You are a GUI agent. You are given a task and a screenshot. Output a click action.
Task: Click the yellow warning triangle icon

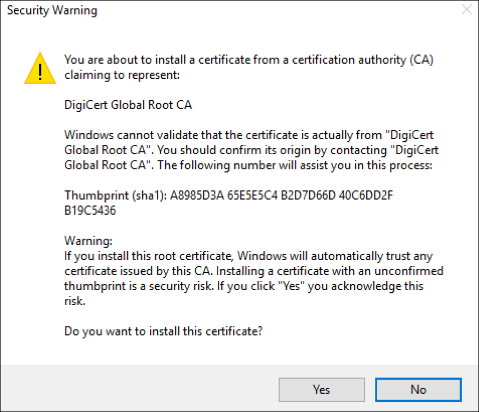click(40, 68)
